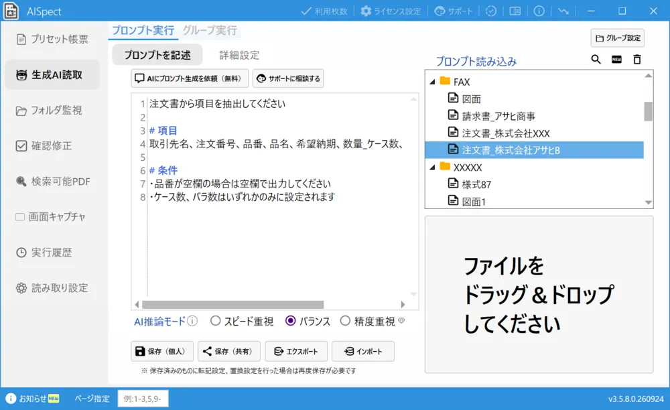Open プリセット帳票 in the sidebar
Viewport: 670px width, 410px height.
click(x=52, y=40)
